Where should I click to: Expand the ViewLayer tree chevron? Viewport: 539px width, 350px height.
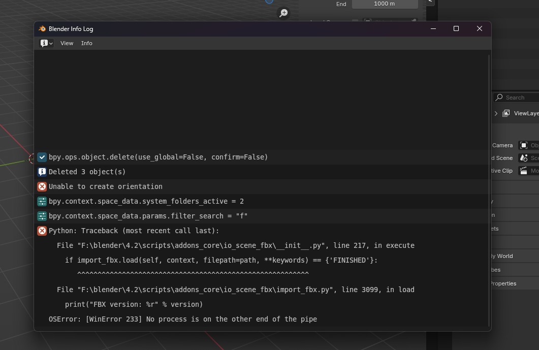click(x=496, y=113)
